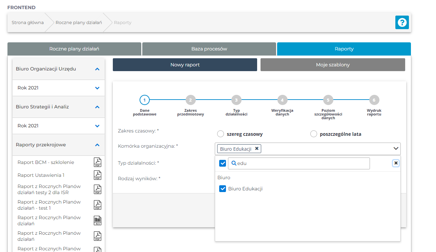The height and width of the screenshot is (252, 436).
Task: Switch to the Baza procesów tab
Action: point(209,49)
